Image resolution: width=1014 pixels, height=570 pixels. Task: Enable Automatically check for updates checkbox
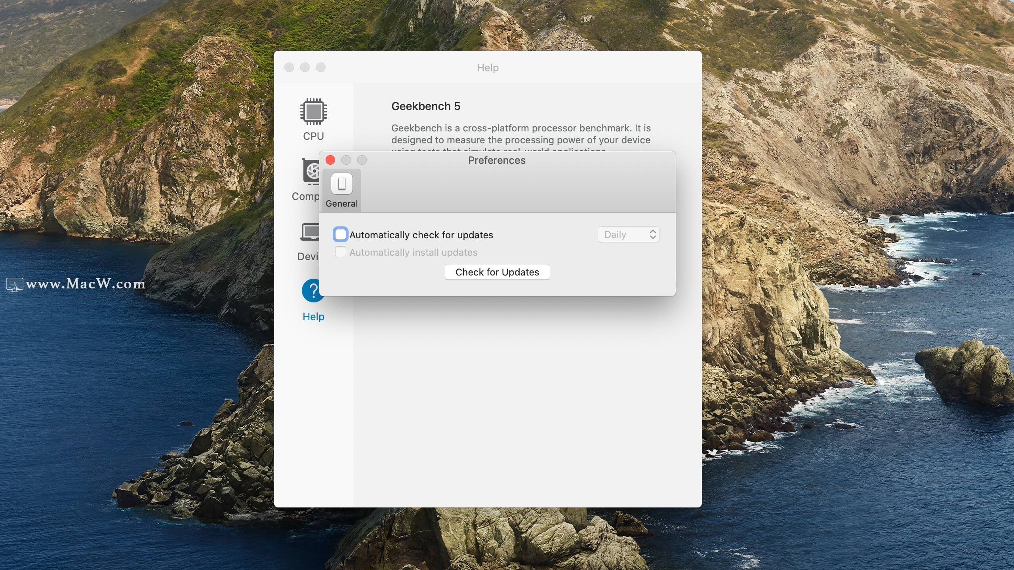340,234
